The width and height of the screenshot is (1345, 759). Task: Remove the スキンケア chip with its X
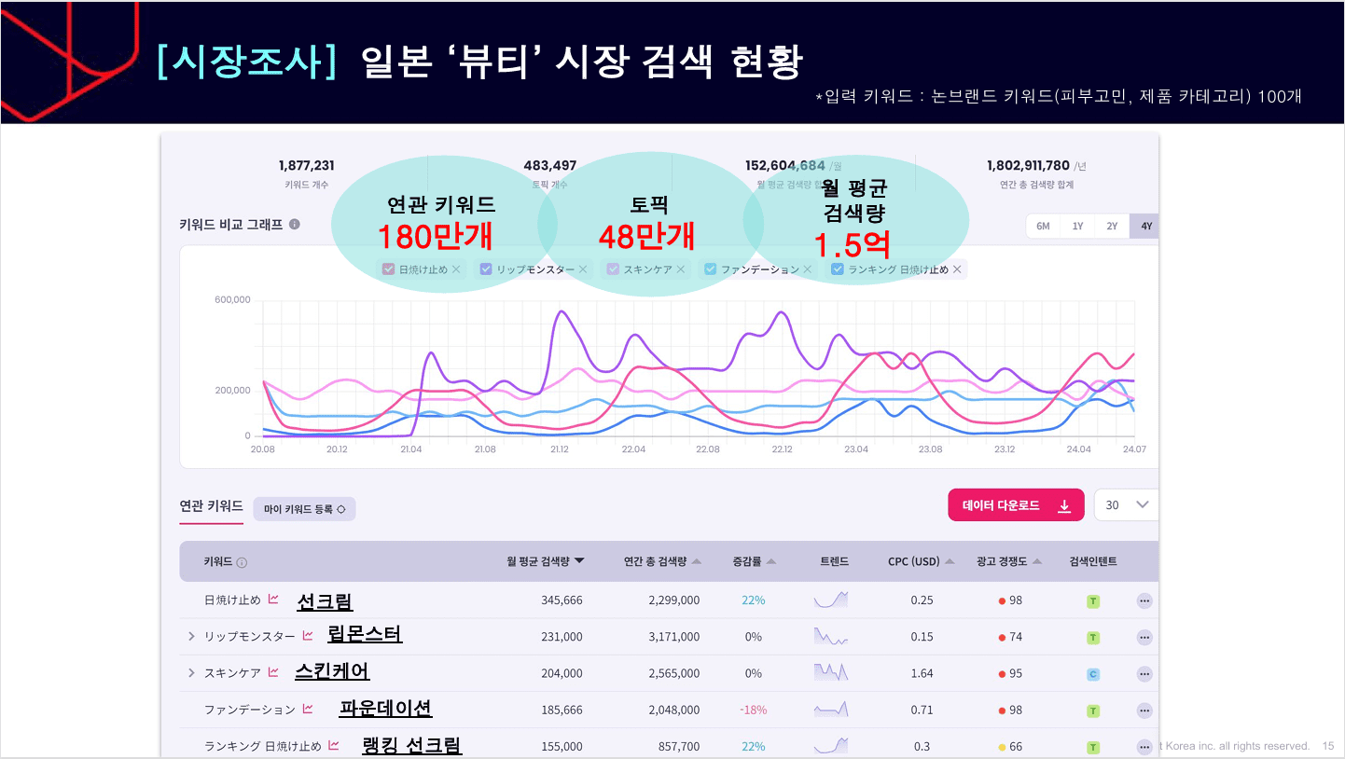[x=681, y=269]
